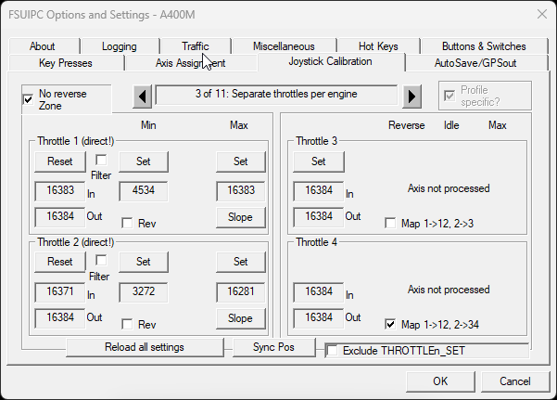The height and width of the screenshot is (400, 557).
Task: Click Throttle 1 Out value field
Action: point(60,217)
